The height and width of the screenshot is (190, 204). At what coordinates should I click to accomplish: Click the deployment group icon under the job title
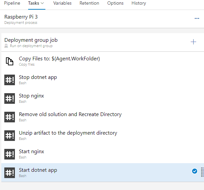[6, 46]
